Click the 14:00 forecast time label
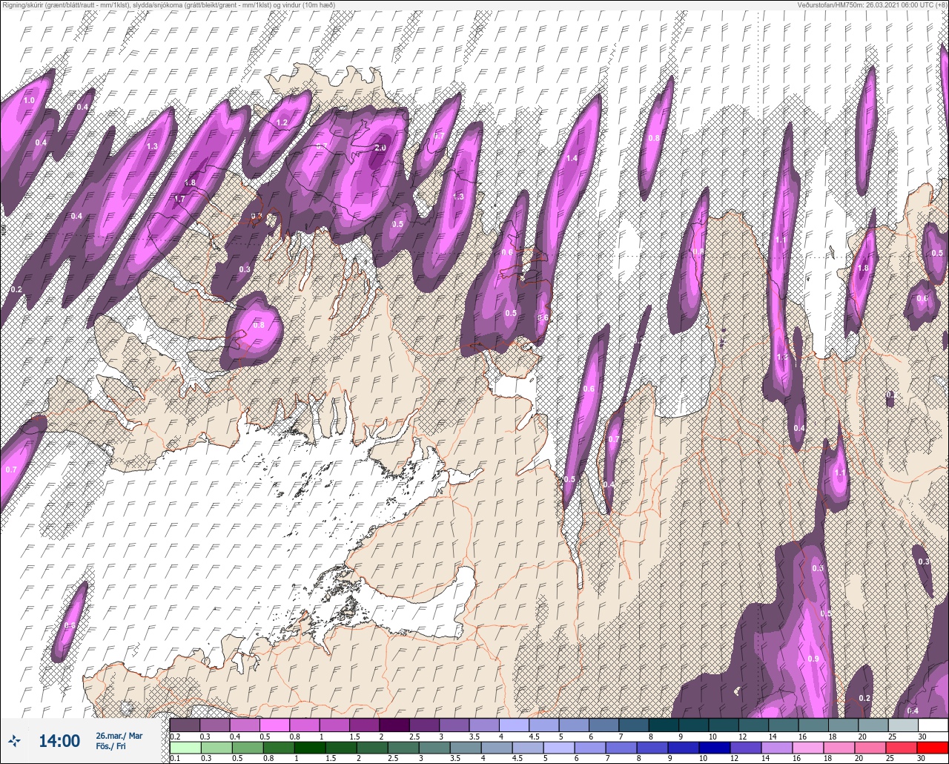Viewport: 949px width, 764px height. click(x=59, y=741)
